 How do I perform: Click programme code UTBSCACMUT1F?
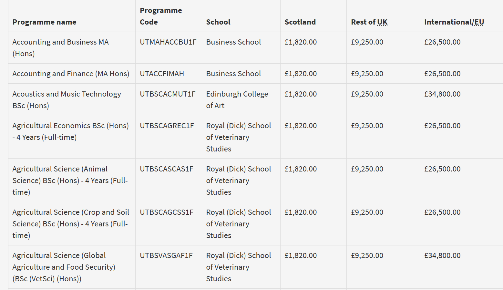(168, 94)
